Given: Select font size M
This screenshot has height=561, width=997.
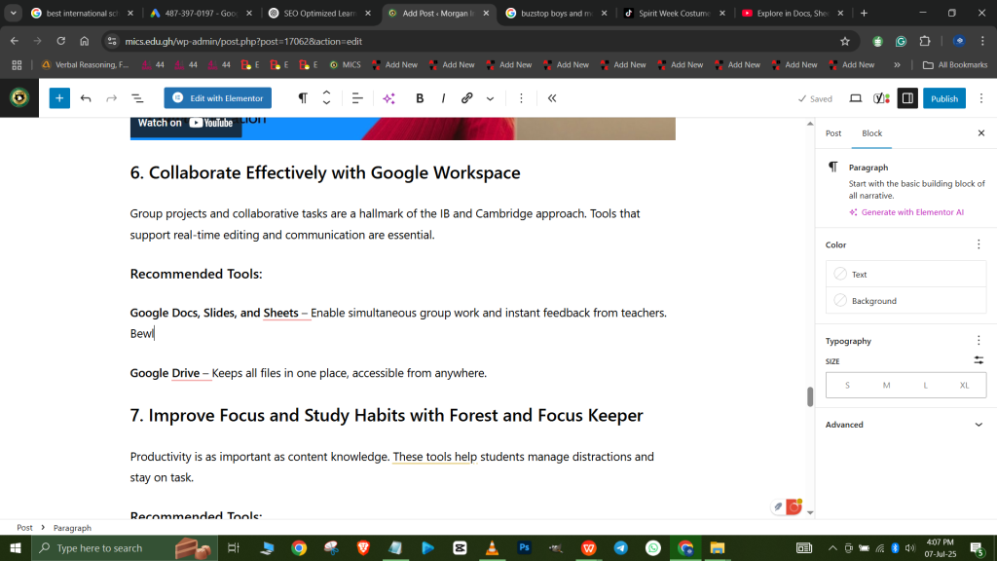Looking at the screenshot, I should tap(886, 385).
